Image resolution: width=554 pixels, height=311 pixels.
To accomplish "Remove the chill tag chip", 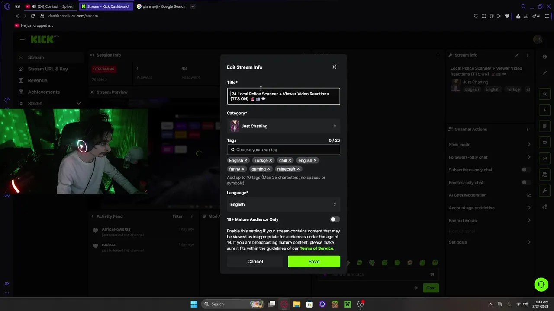I will [x=290, y=161].
